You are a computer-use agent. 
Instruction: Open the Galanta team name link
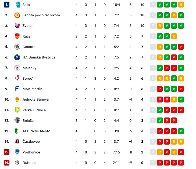(29, 47)
